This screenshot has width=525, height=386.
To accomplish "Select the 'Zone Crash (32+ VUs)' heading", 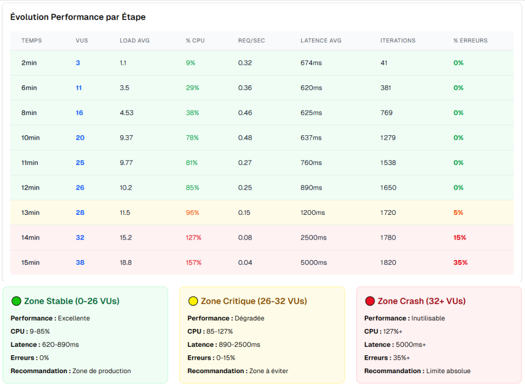I will [421, 301].
